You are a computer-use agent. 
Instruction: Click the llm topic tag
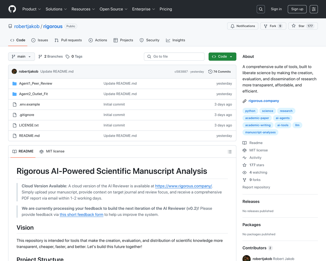coord(297,125)
